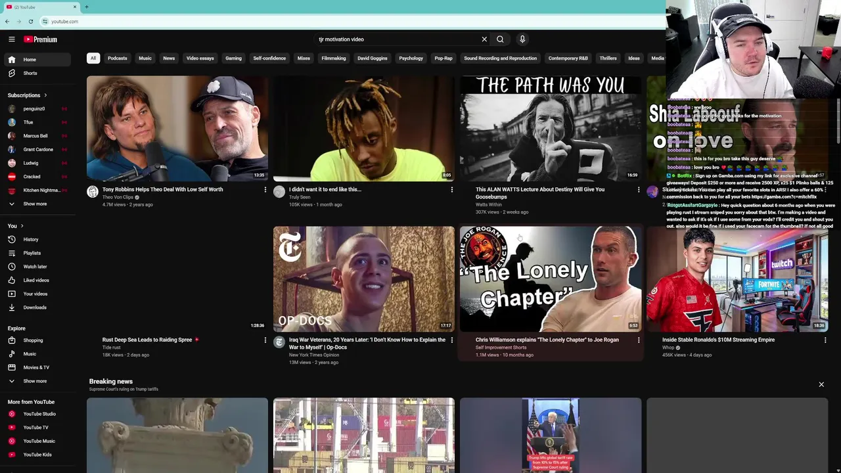The image size is (841, 473).
Task: Open the Cracked subscription
Action: tap(39, 177)
